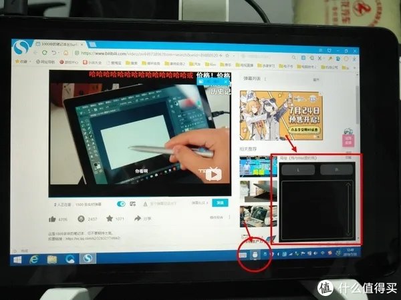Screen dimensions: 401x300
Task: Open the on-screen keyboard from taskbar
Action: (243, 255)
